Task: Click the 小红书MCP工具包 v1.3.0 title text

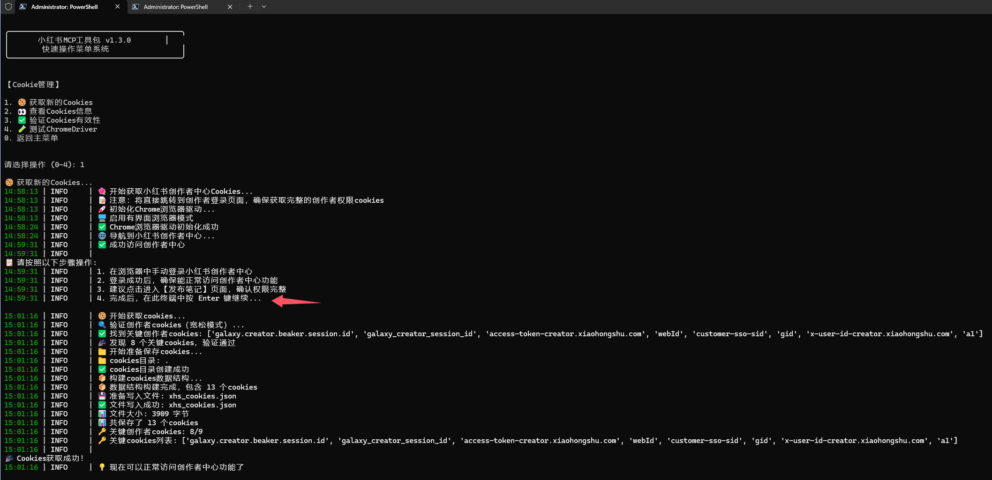Action: [x=84, y=40]
